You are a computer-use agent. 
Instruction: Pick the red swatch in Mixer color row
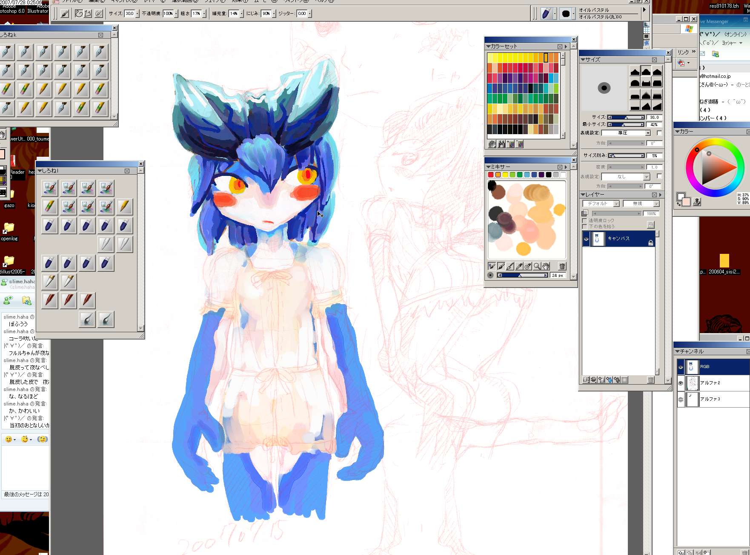(491, 175)
